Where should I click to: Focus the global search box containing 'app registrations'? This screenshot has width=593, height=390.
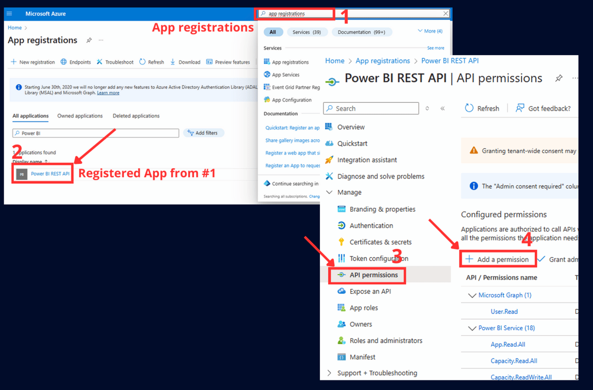pos(353,14)
